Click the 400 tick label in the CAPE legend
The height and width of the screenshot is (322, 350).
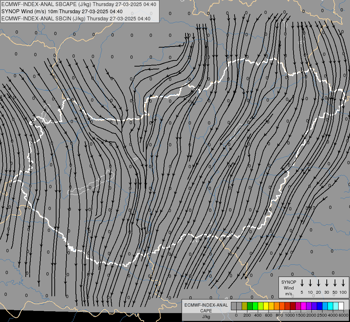point(258,315)
